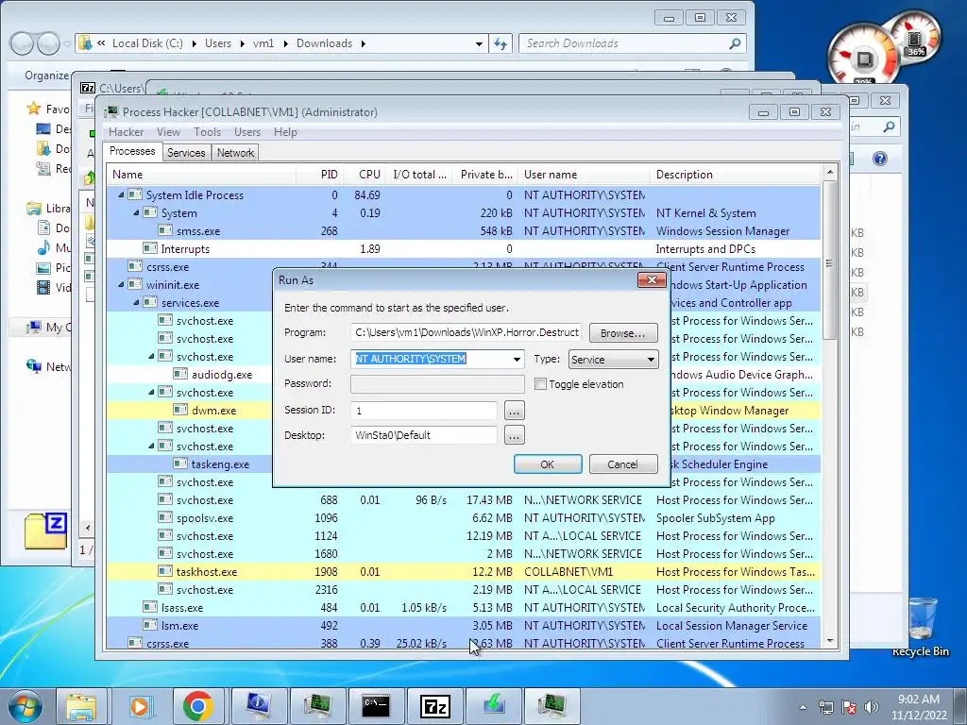Open Desktop selector ellipsis button
The height and width of the screenshot is (725, 967).
(x=515, y=435)
